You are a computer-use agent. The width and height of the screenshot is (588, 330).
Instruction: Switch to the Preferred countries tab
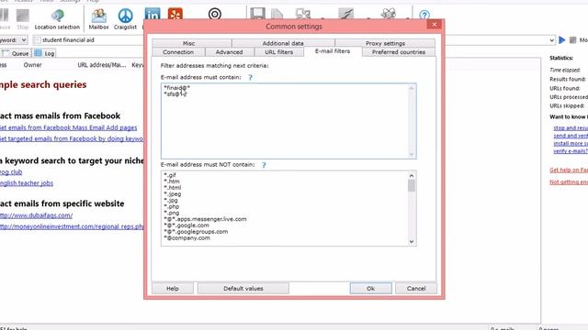coord(399,52)
